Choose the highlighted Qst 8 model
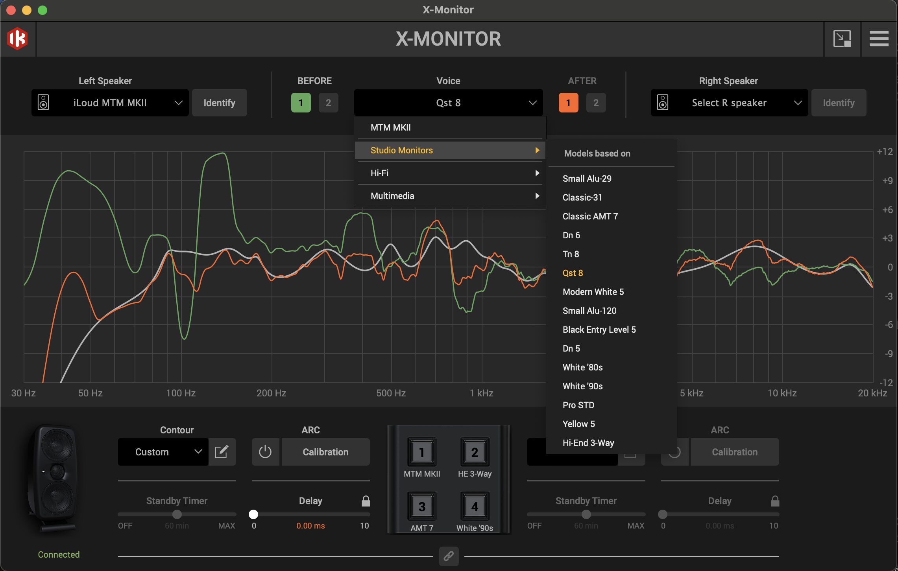 click(x=612, y=273)
